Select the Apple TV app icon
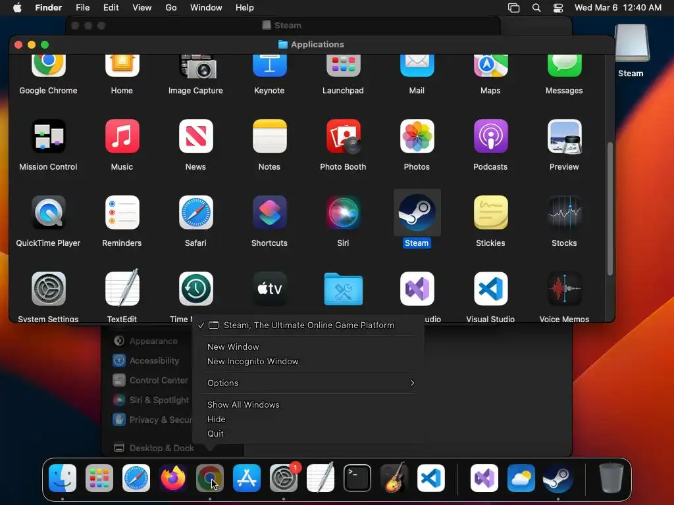Viewport: 674px width, 505px height. (x=269, y=289)
